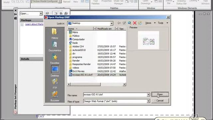Image resolution: width=213 pixels, height=120 pixels.
Task: Open the autocad2010 folder
Action: coord(77,50)
